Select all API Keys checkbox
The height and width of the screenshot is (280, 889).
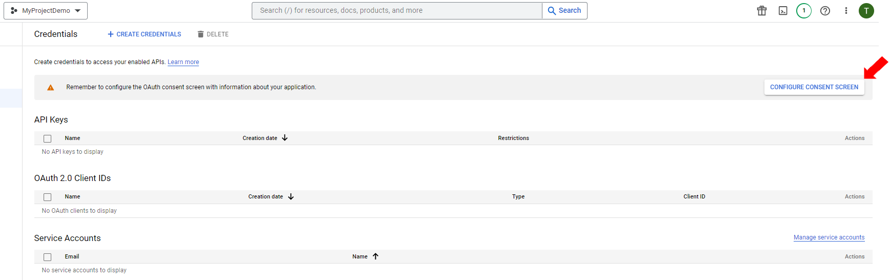48,138
